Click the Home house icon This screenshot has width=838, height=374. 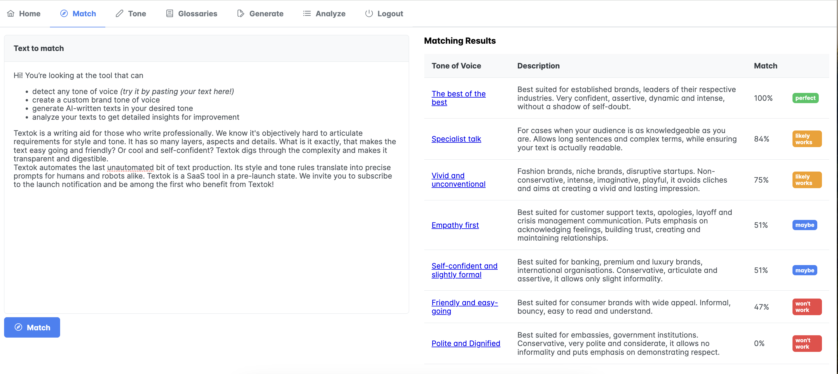tap(11, 13)
